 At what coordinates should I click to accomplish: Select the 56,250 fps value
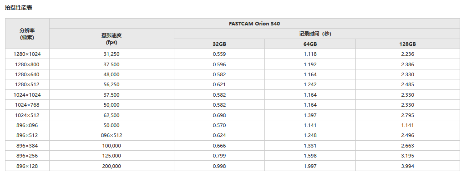111,84
